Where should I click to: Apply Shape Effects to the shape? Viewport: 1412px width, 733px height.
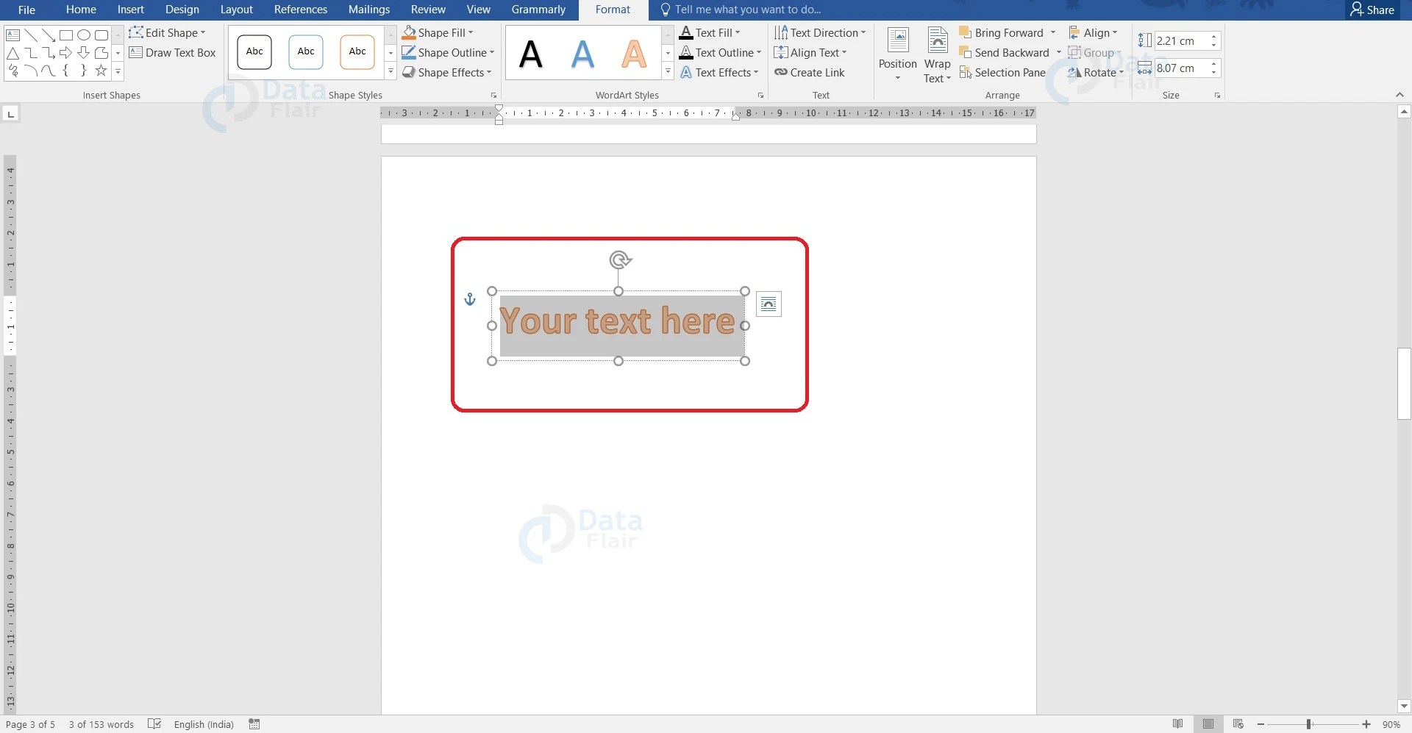point(447,72)
